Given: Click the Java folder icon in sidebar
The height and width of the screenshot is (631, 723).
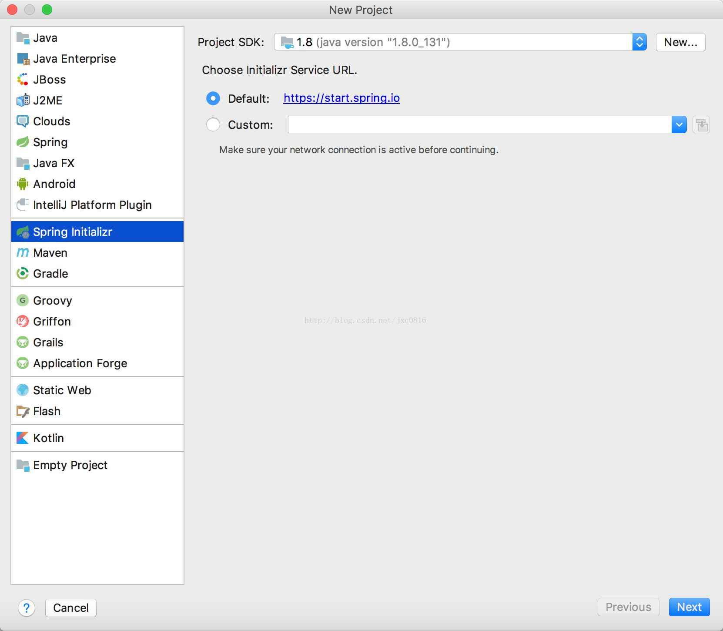Looking at the screenshot, I should pyautogui.click(x=23, y=38).
